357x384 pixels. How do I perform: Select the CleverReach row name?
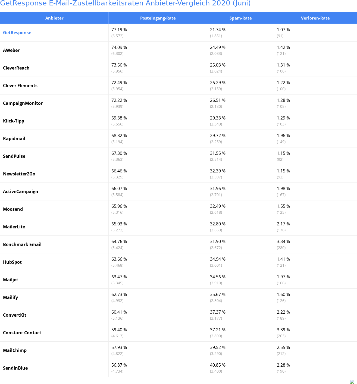(16, 68)
